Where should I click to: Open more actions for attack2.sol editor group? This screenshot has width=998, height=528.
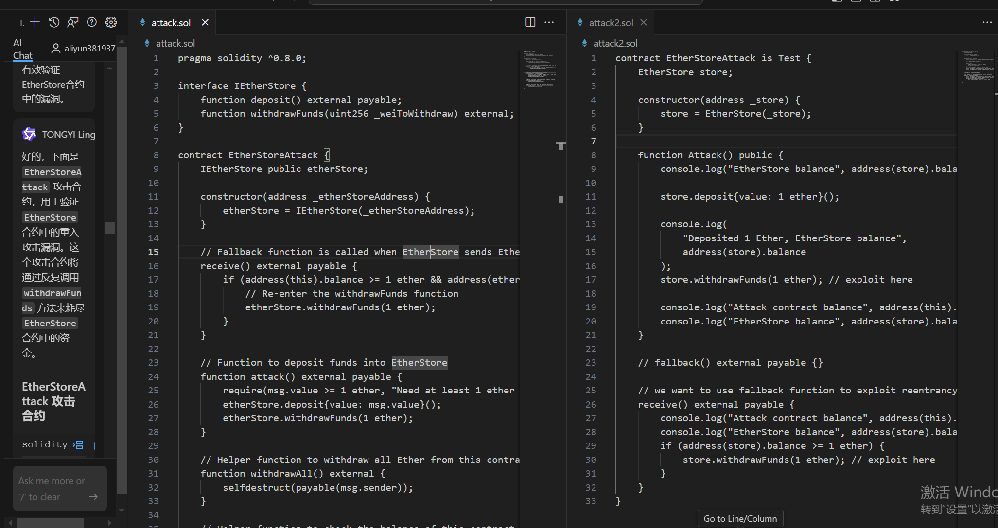coord(987,22)
